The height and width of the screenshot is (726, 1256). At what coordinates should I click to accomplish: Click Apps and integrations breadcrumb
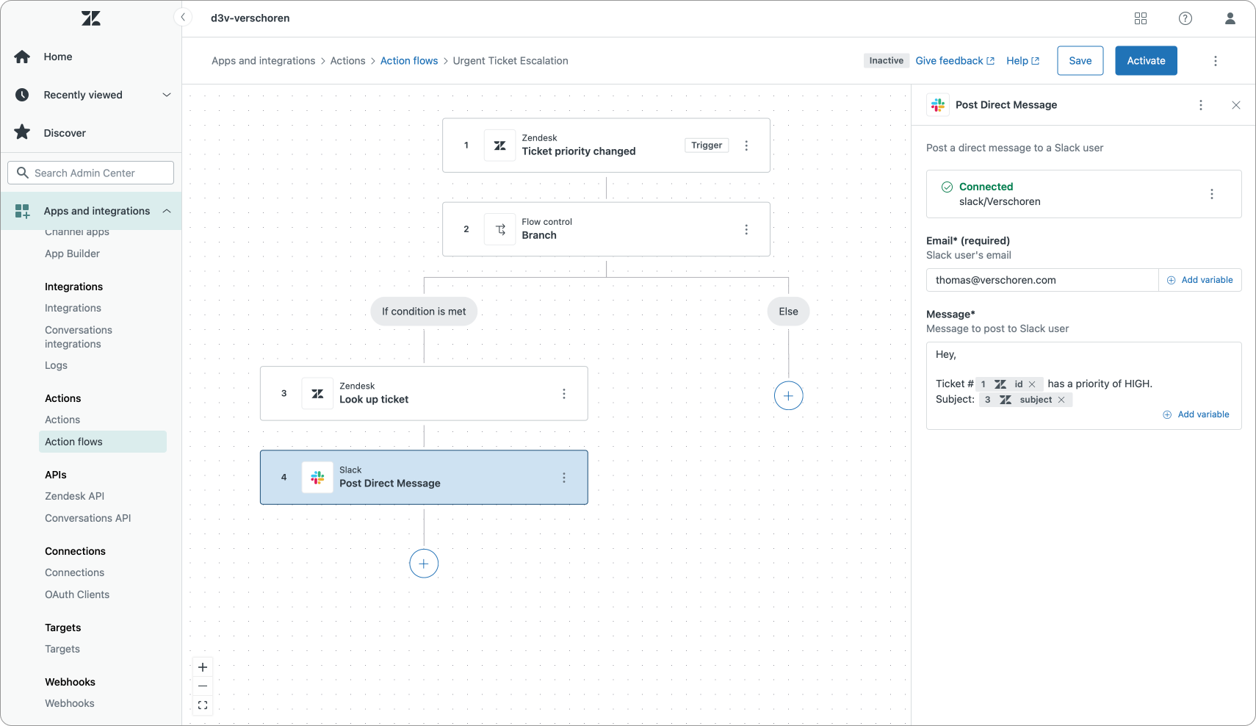coord(264,61)
